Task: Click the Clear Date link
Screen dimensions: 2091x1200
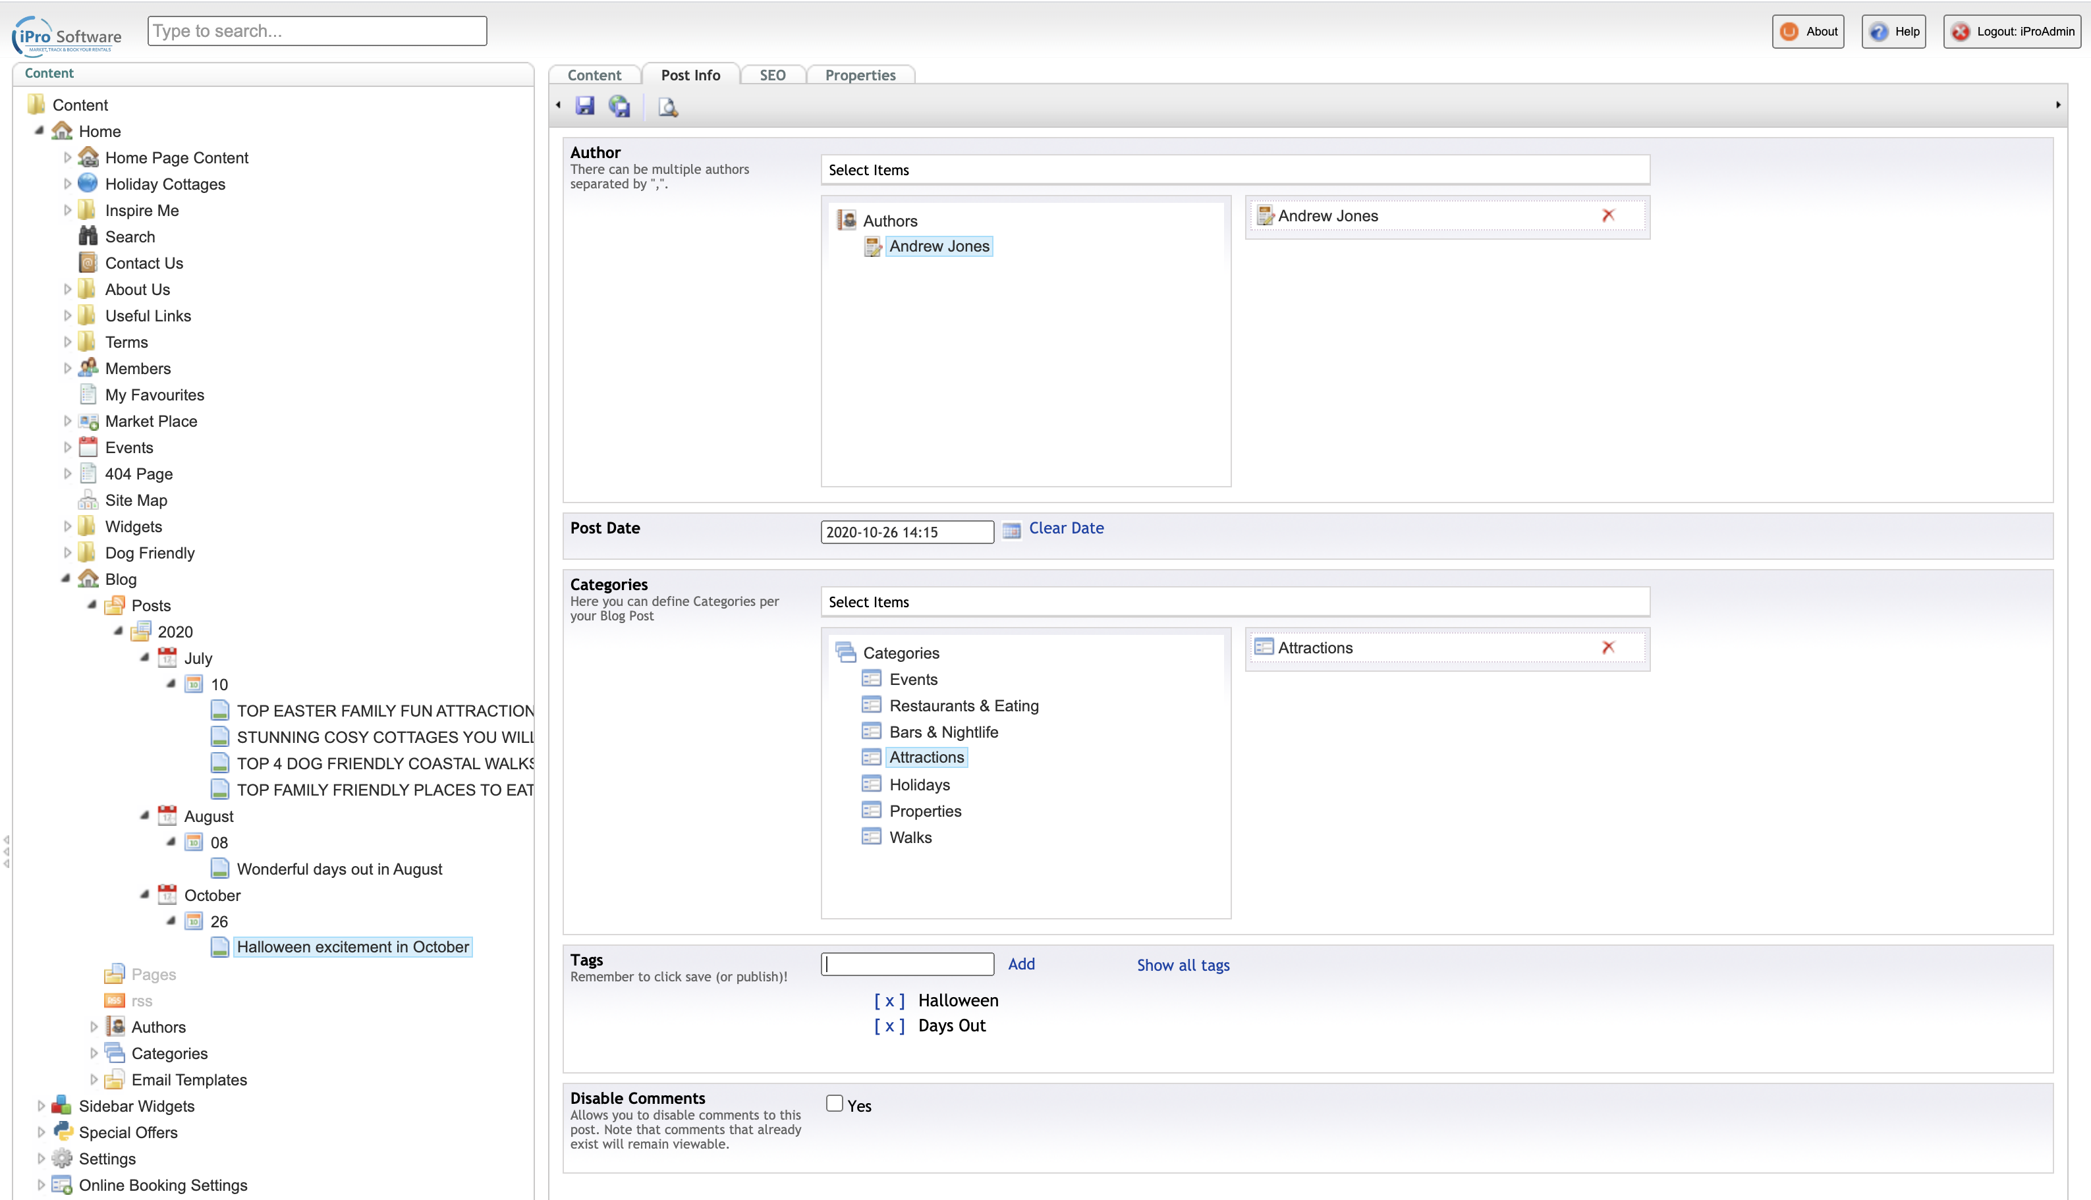Action: click(1066, 528)
